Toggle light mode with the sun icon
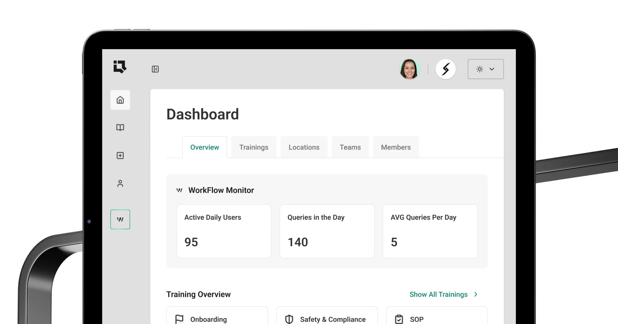The image size is (618, 324). [479, 69]
